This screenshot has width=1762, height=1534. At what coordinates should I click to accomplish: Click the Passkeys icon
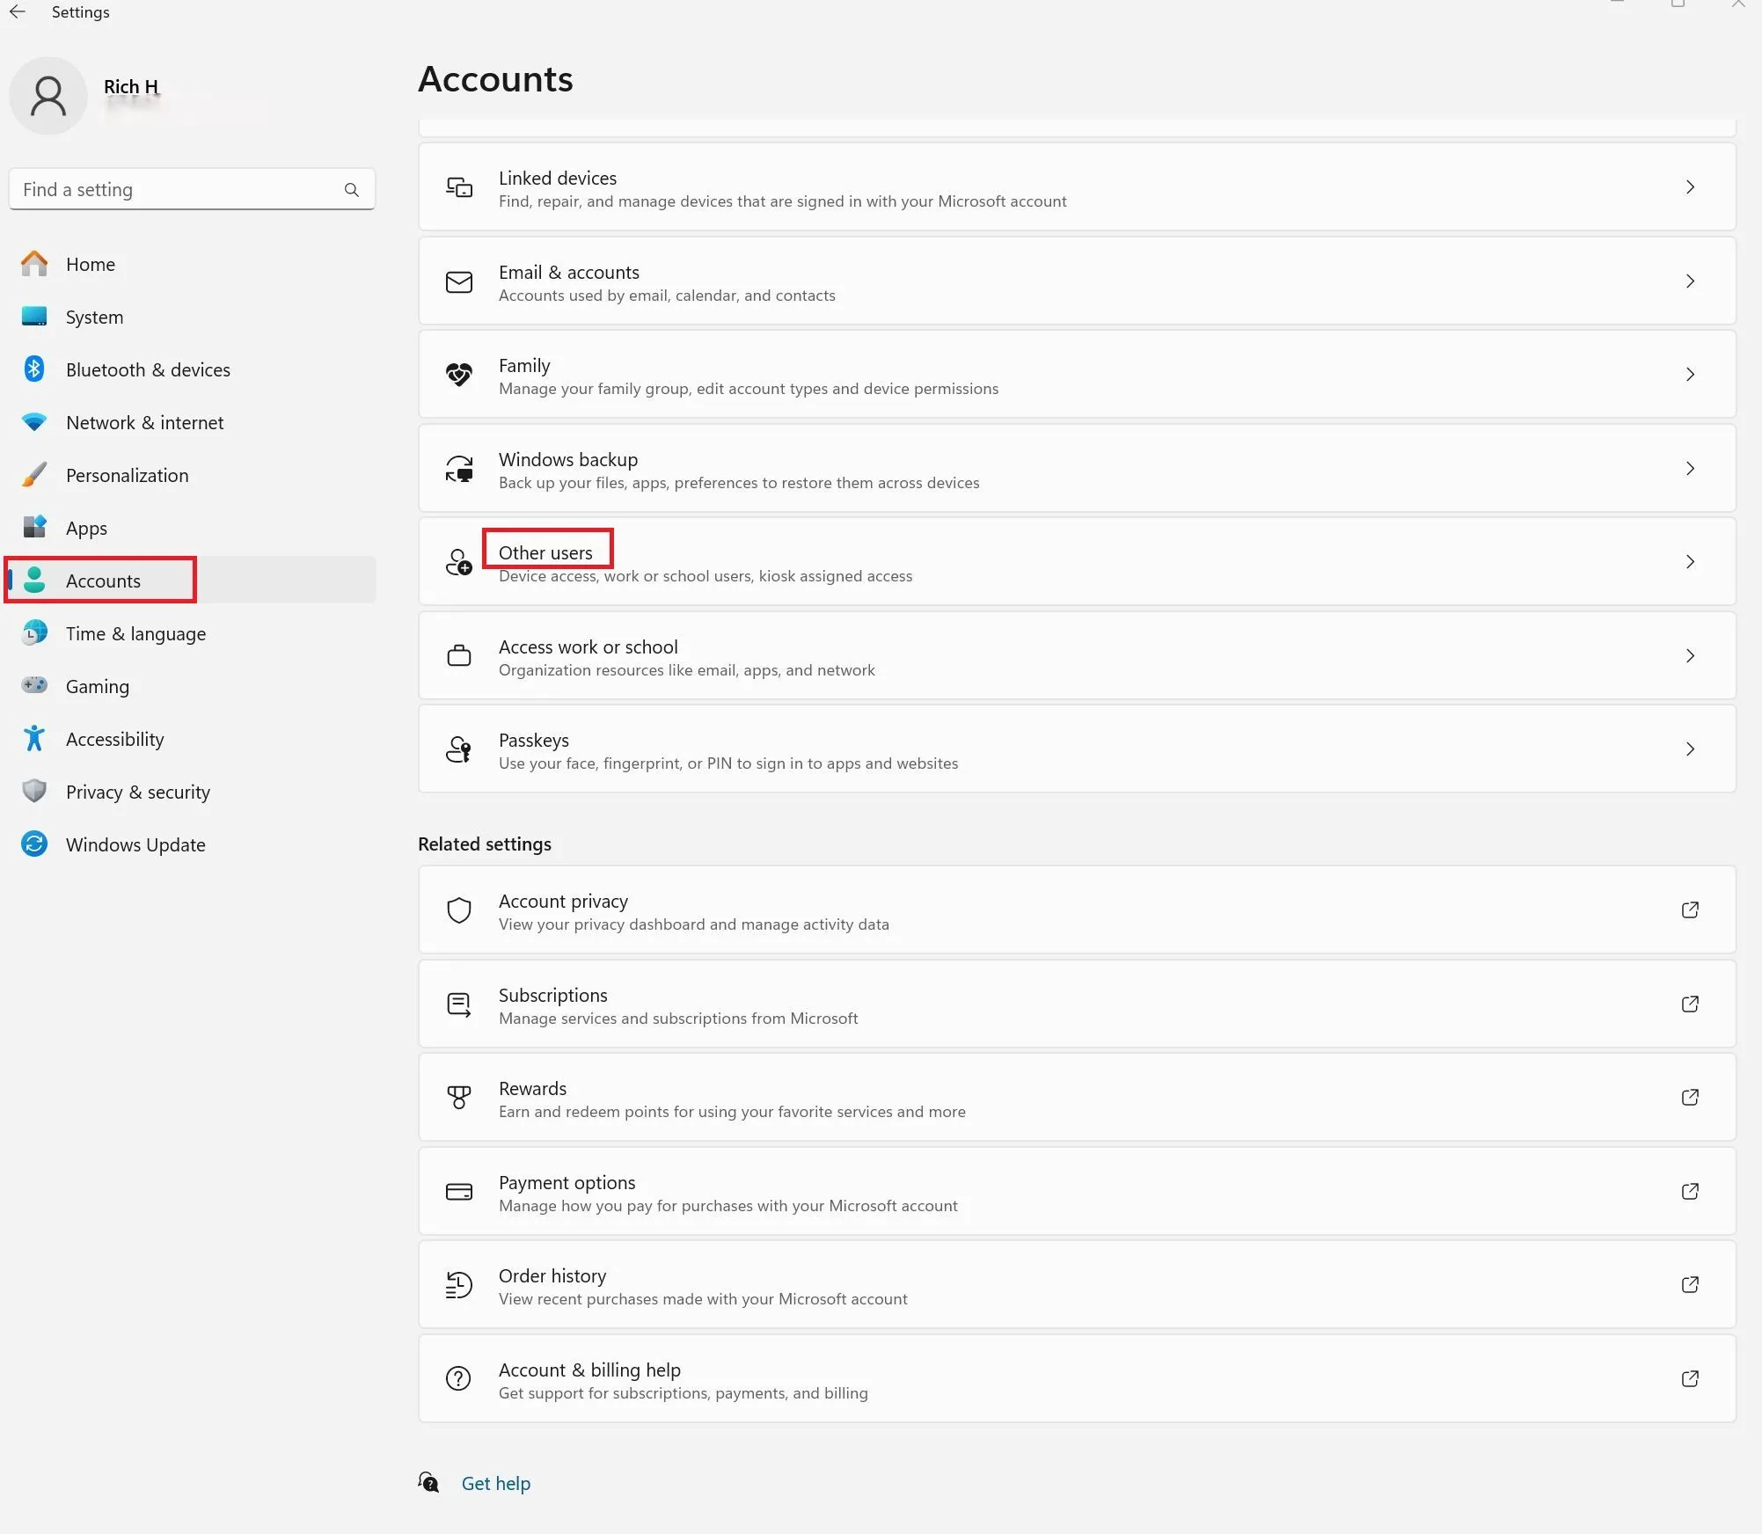pyautogui.click(x=458, y=749)
